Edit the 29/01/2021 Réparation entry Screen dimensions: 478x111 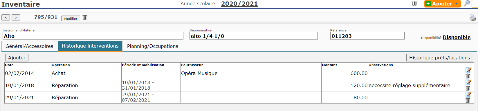(x=468, y=94)
